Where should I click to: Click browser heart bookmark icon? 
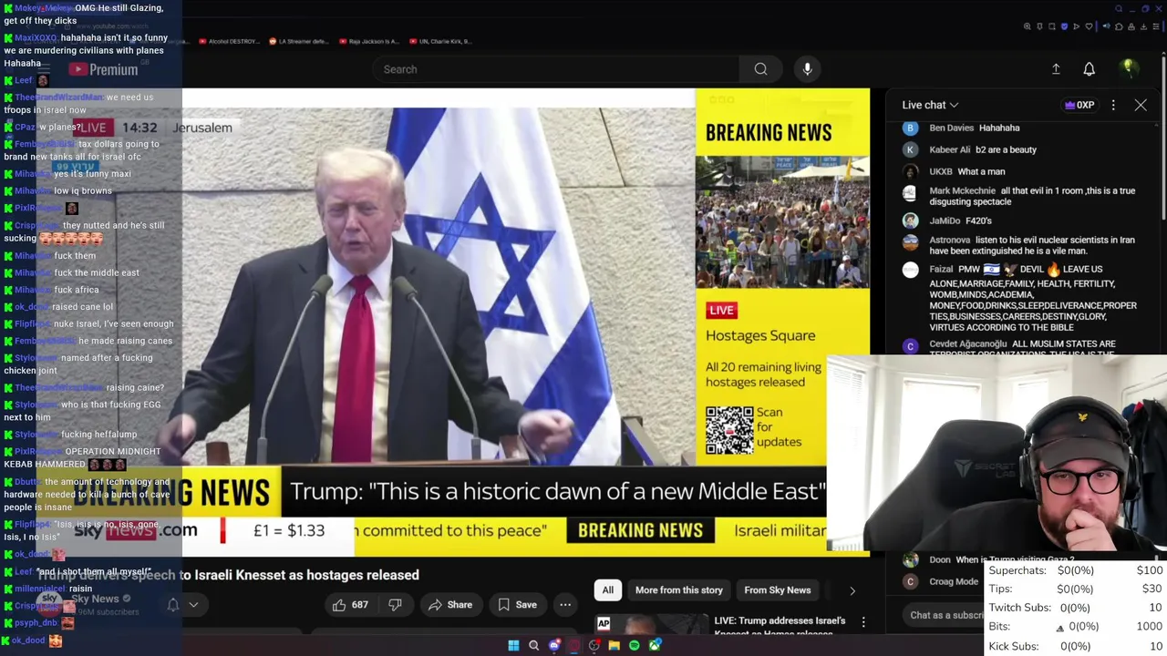tap(1089, 26)
